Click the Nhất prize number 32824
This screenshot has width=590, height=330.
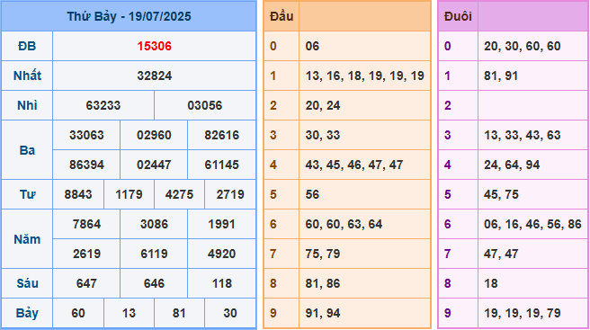pyautogui.click(x=155, y=76)
